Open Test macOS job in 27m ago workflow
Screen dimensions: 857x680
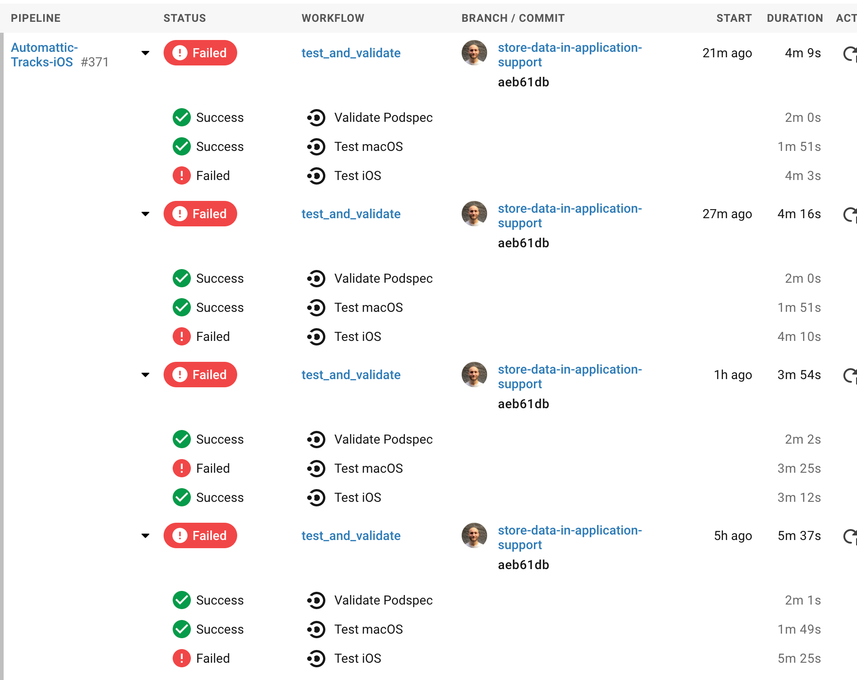pyautogui.click(x=369, y=308)
